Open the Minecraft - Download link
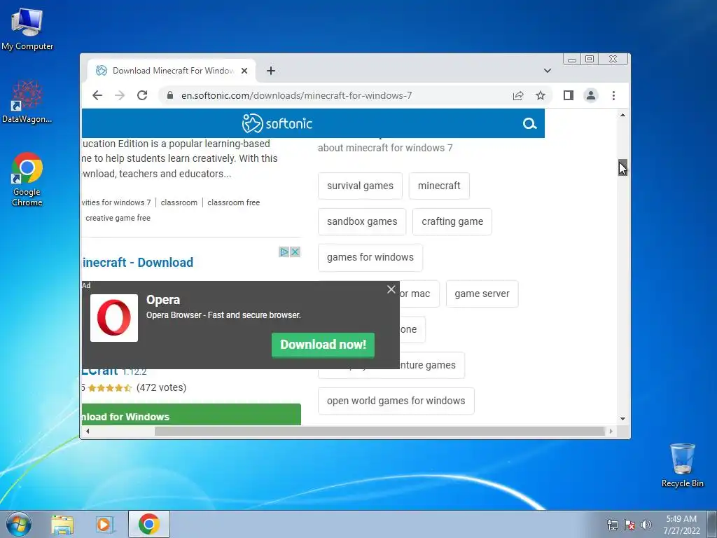Image resolution: width=717 pixels, height=538 pixels. [x=138, y=263]
